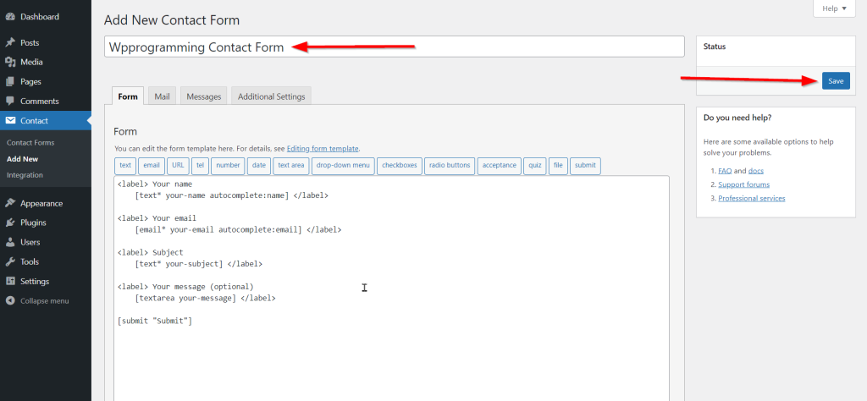Image resolution: width=867 pixels, height=401 pixels.
Task: Switch to the Mail tab
Action: (162, 96)
